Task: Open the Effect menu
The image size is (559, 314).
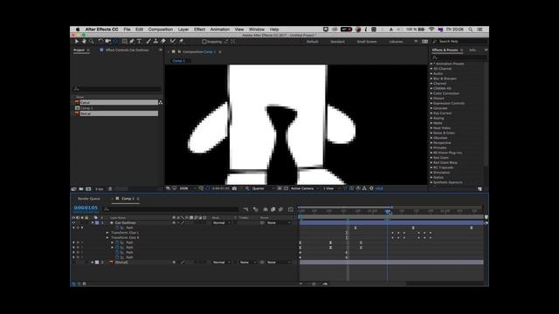Action: (x=199, y=30)
